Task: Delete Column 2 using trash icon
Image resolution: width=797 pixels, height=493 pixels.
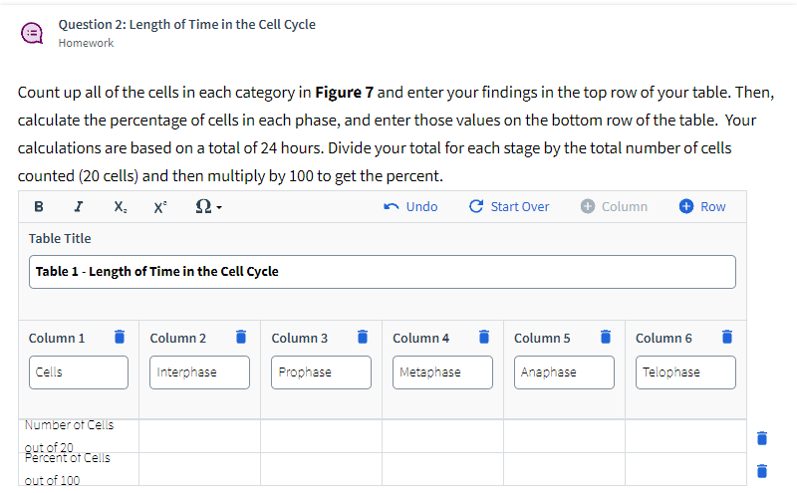Action: click(240, 339)
